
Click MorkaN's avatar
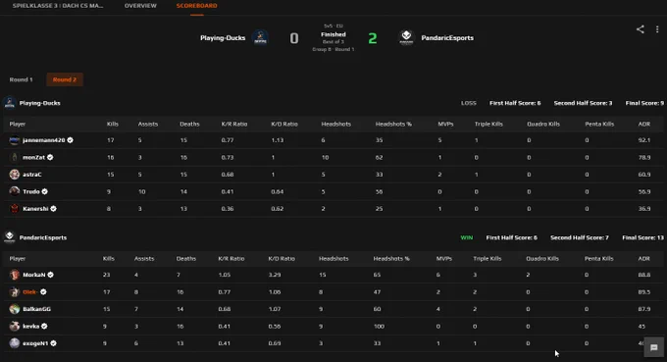pyautogui.click(x=15, y=275)
